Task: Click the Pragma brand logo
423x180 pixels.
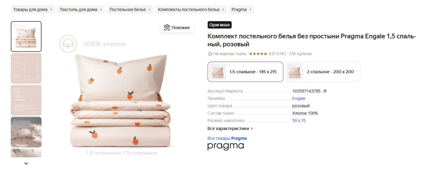Action: pyautogui.click(x=226, y=146)
